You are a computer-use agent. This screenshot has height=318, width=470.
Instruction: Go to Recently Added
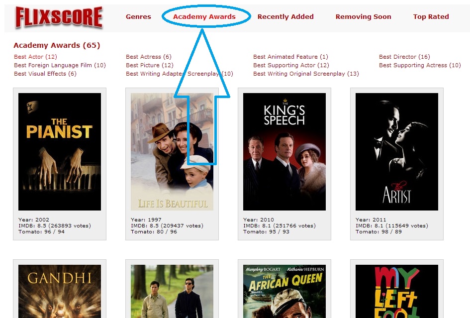285,16
